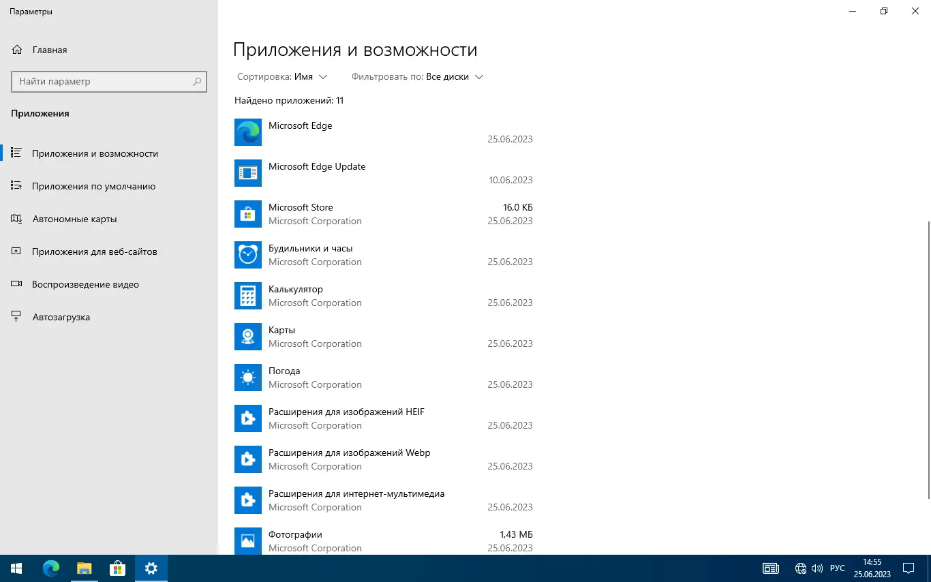The width and height of the screenshot is (931, 582).
Task: Click the Settings gear on the taskbar
Action: (x=151, y=568)
